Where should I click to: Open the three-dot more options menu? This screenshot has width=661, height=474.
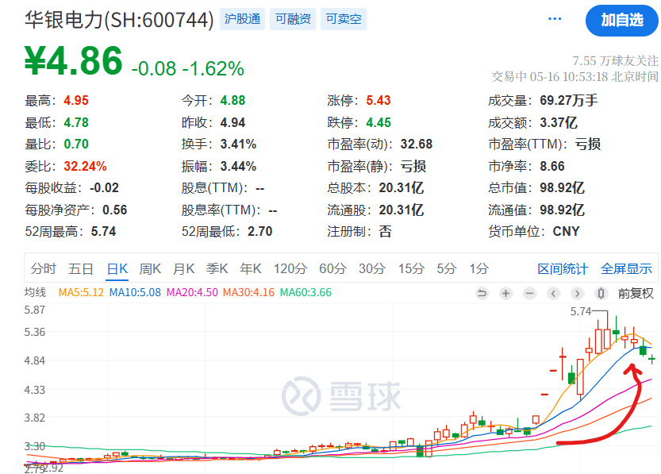pyautogui.click(x=555, y=19)
